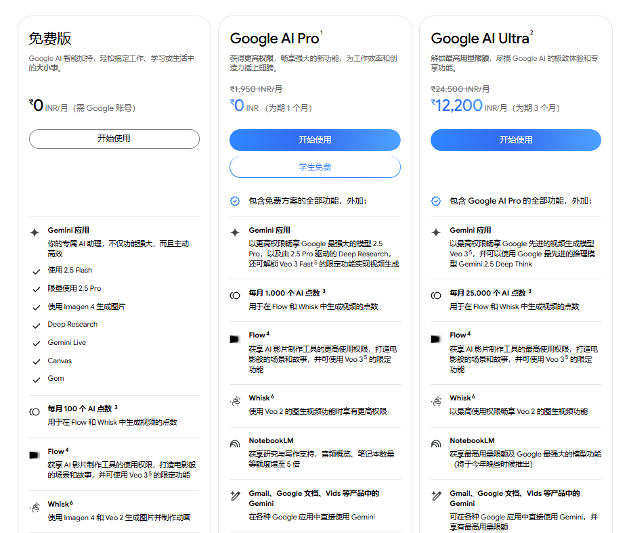Click Google AI Ultra 开始使用 button

tap(515, 140)
